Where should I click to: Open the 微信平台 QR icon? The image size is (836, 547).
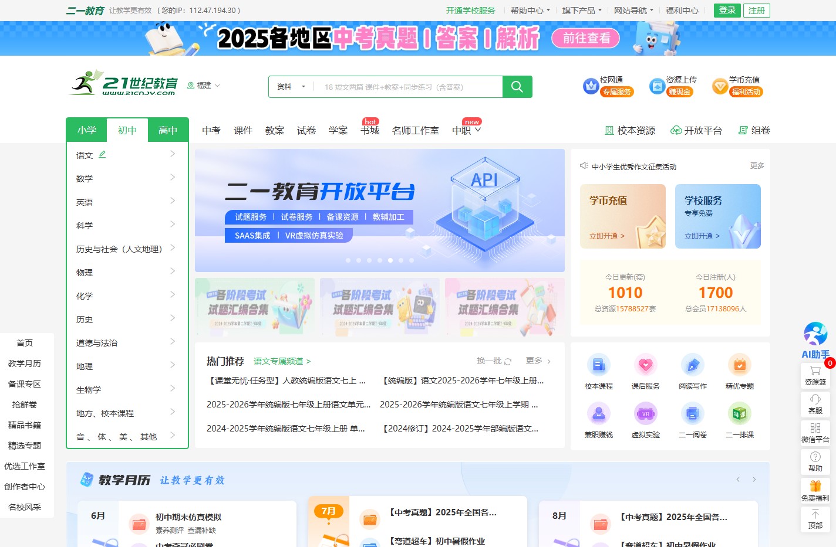coord(815,433)
